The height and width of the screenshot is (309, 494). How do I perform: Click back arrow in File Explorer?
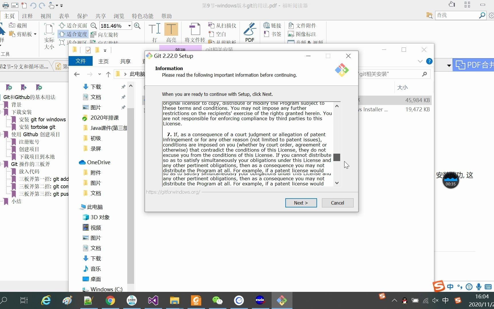click(77, 74)
